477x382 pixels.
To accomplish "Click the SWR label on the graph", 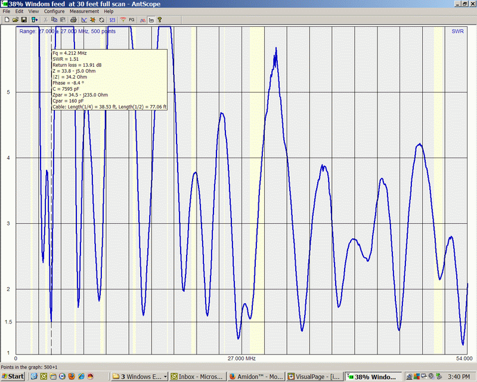I will click(457, 32).
